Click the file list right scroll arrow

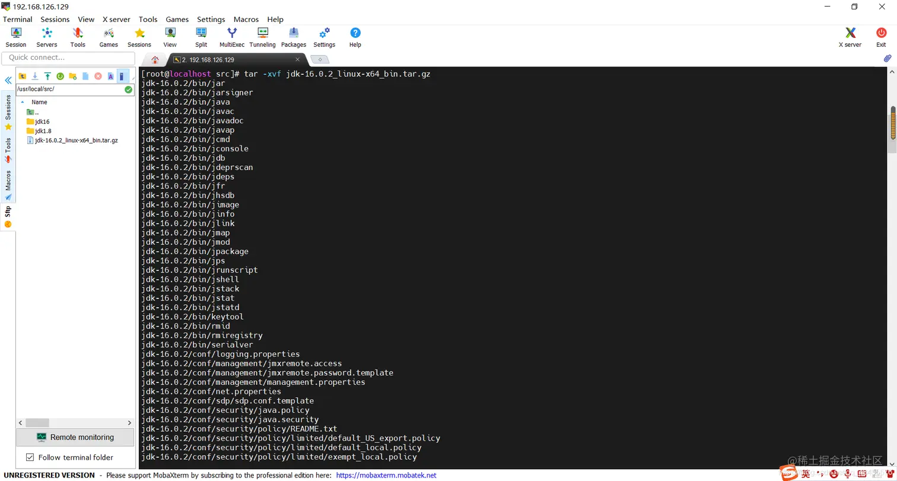click(x=131, y=423)
